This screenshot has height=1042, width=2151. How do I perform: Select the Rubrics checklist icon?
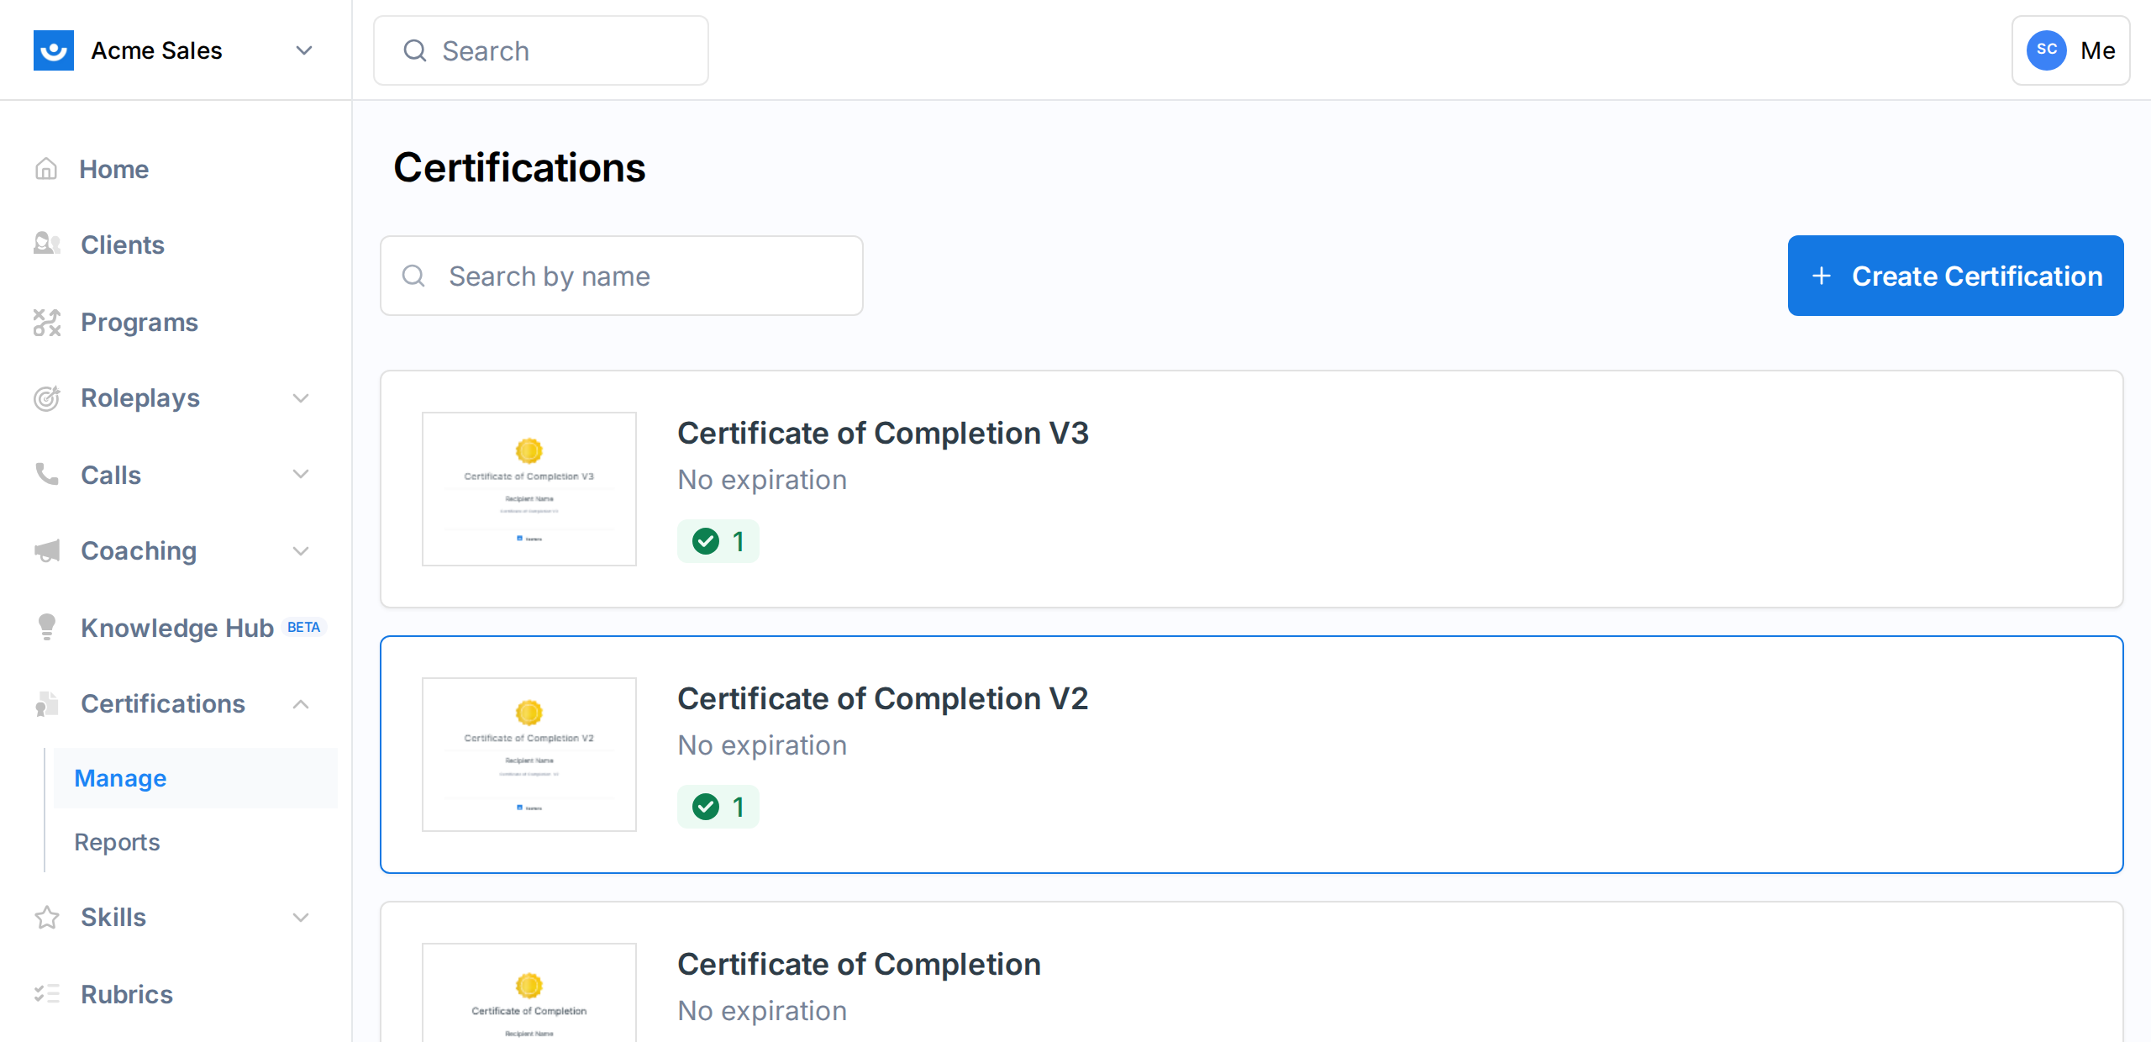click(46, 993)
